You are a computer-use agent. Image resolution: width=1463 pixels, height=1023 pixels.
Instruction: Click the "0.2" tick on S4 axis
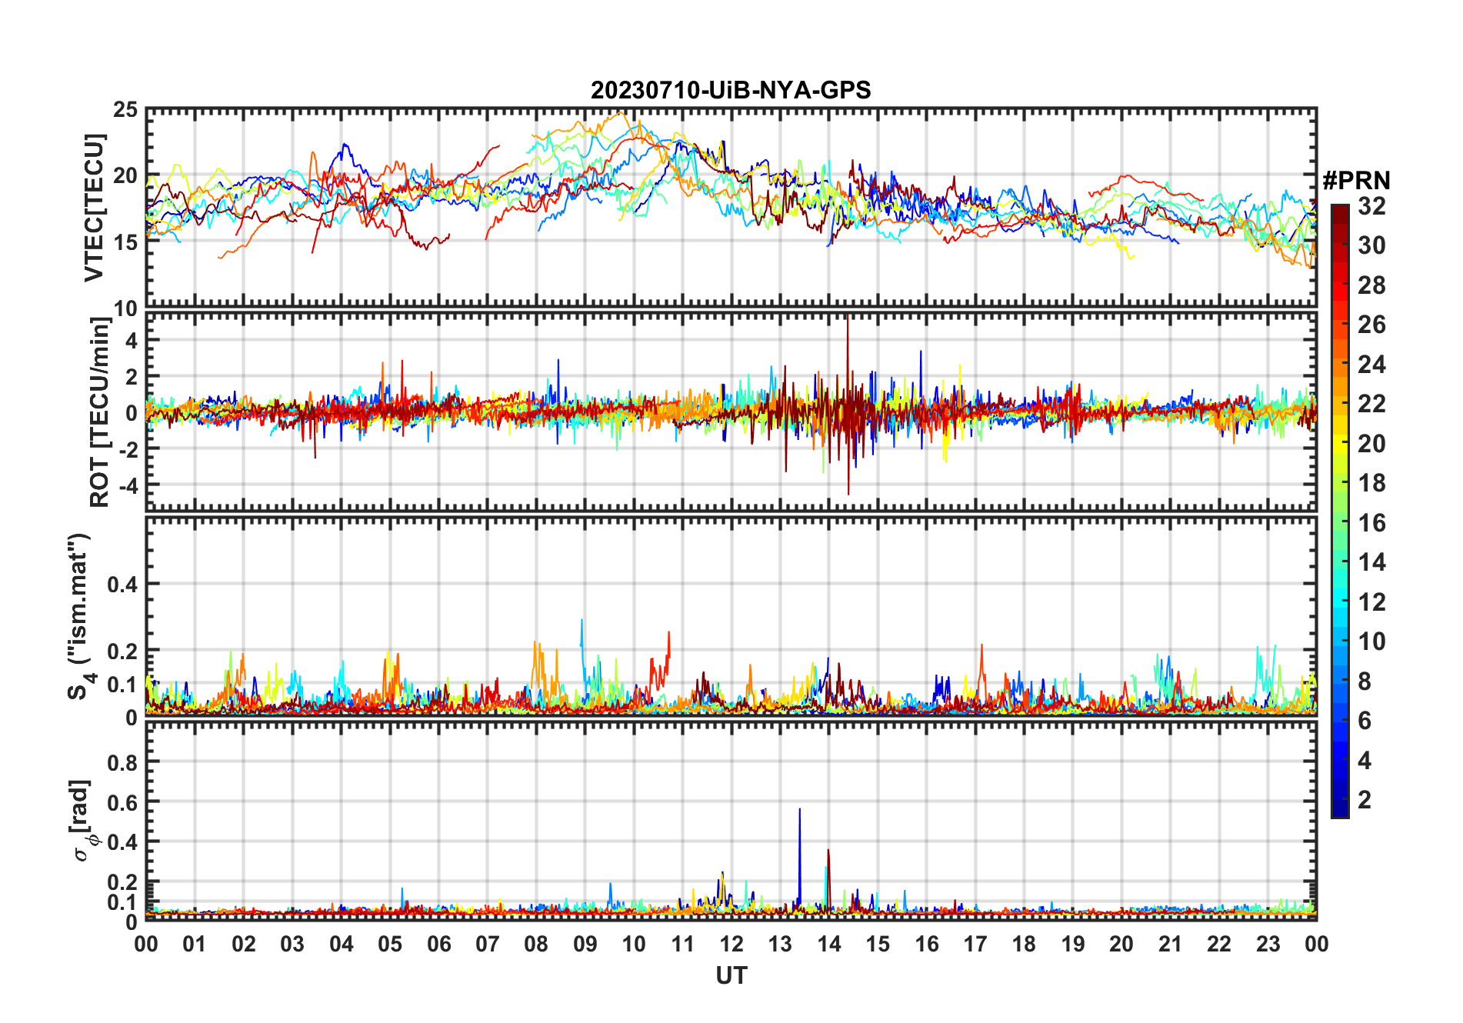[123, 651]
